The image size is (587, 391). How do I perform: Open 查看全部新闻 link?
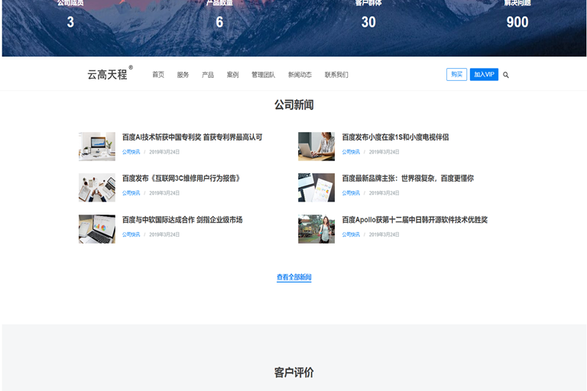click(293, 277)
